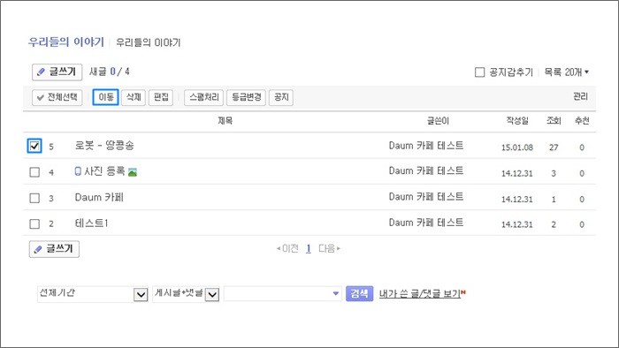The image size is (619, 348).
Task: Click the blue 우리들의 이야기 board title
Action: point(66,42)
